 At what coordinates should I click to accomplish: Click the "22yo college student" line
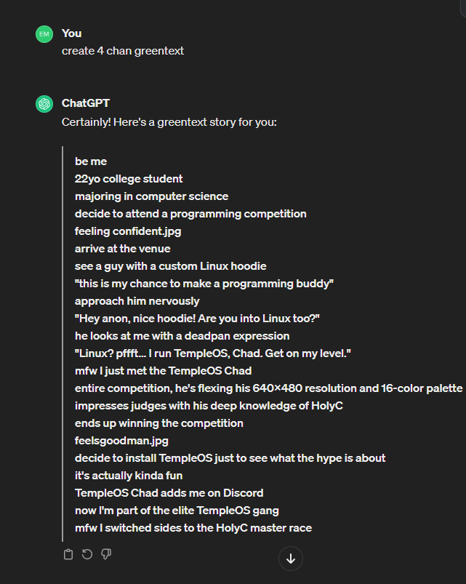129,179
